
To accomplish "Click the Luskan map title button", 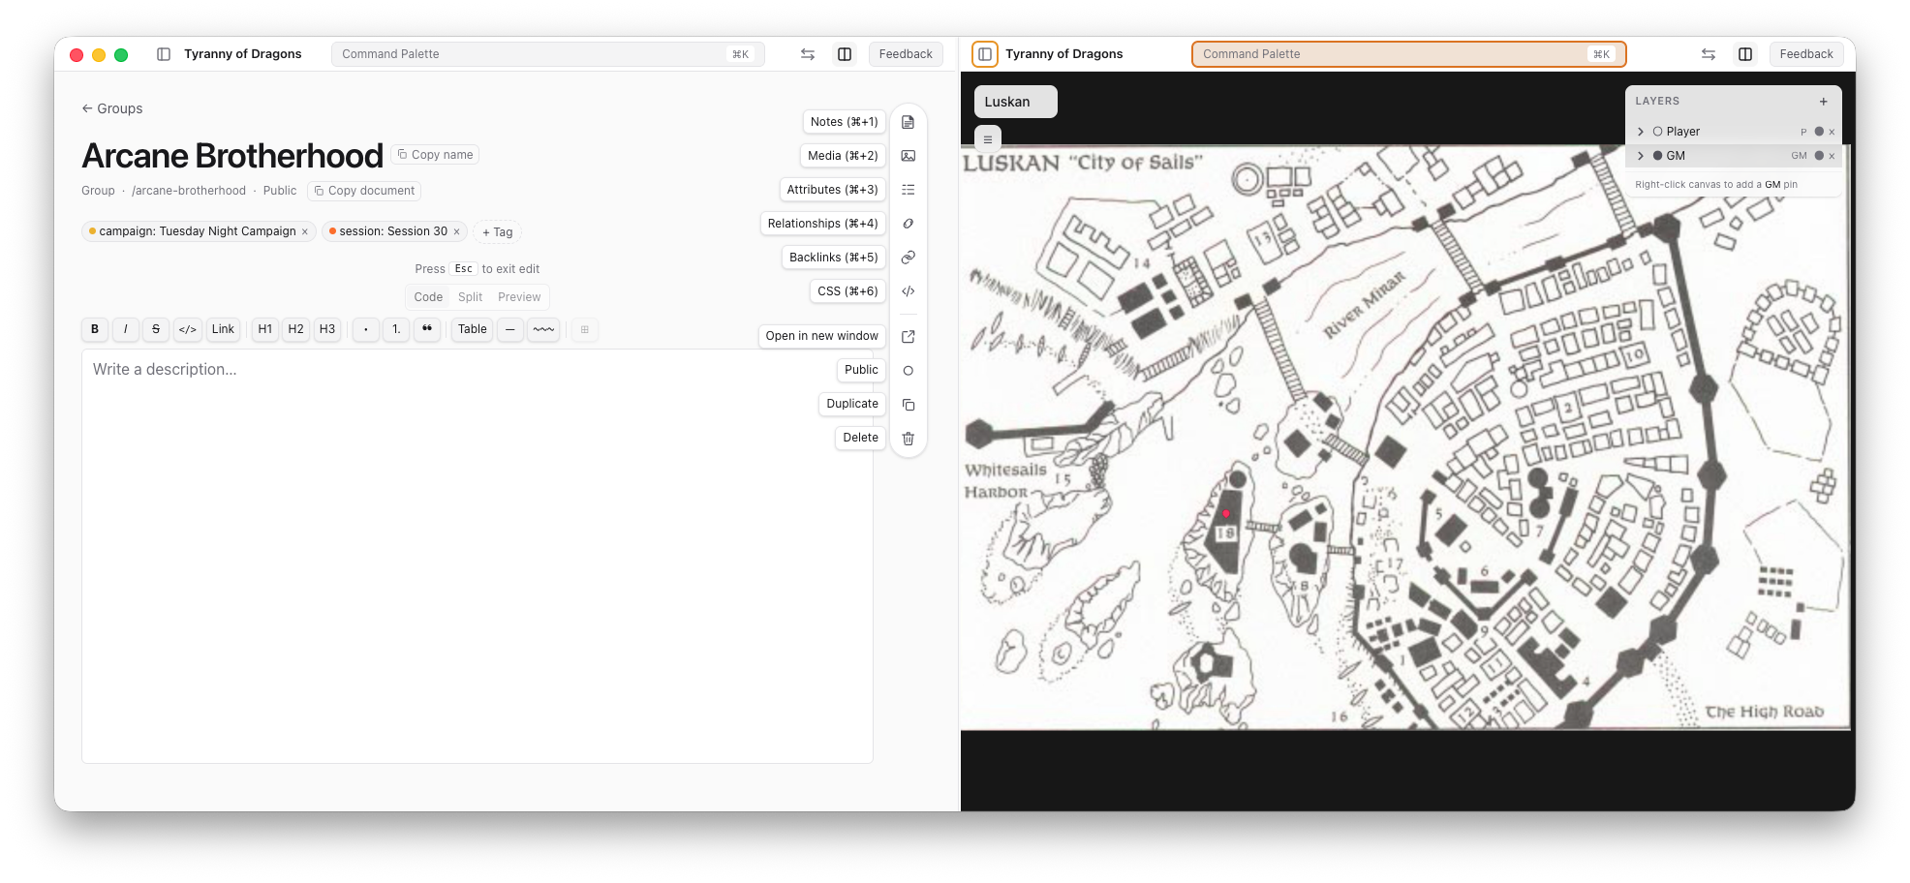I will point(1015,102).
